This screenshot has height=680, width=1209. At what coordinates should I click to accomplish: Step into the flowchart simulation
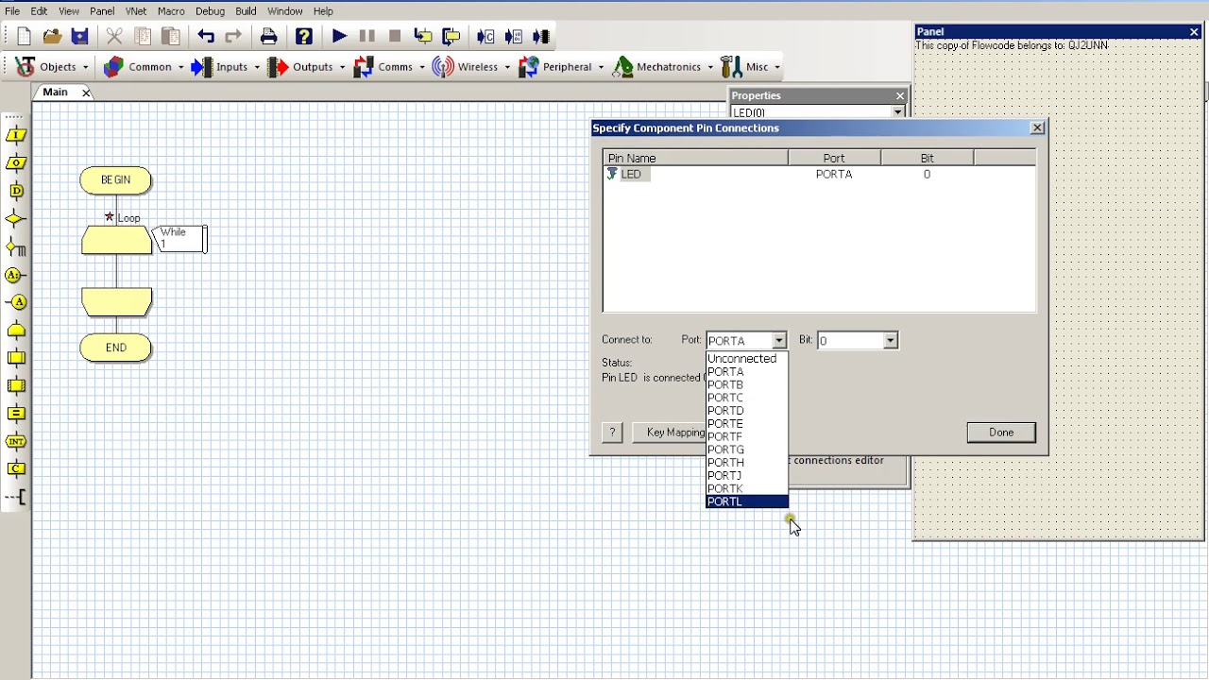tap(423, 37)
